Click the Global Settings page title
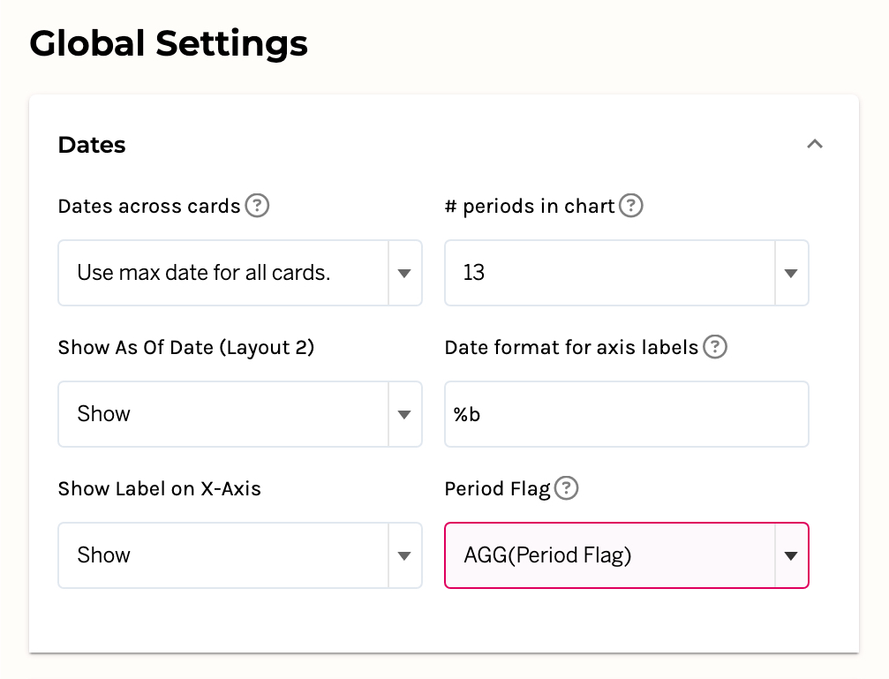The height and width of the screenshot is (679, 889). [169, 43]
